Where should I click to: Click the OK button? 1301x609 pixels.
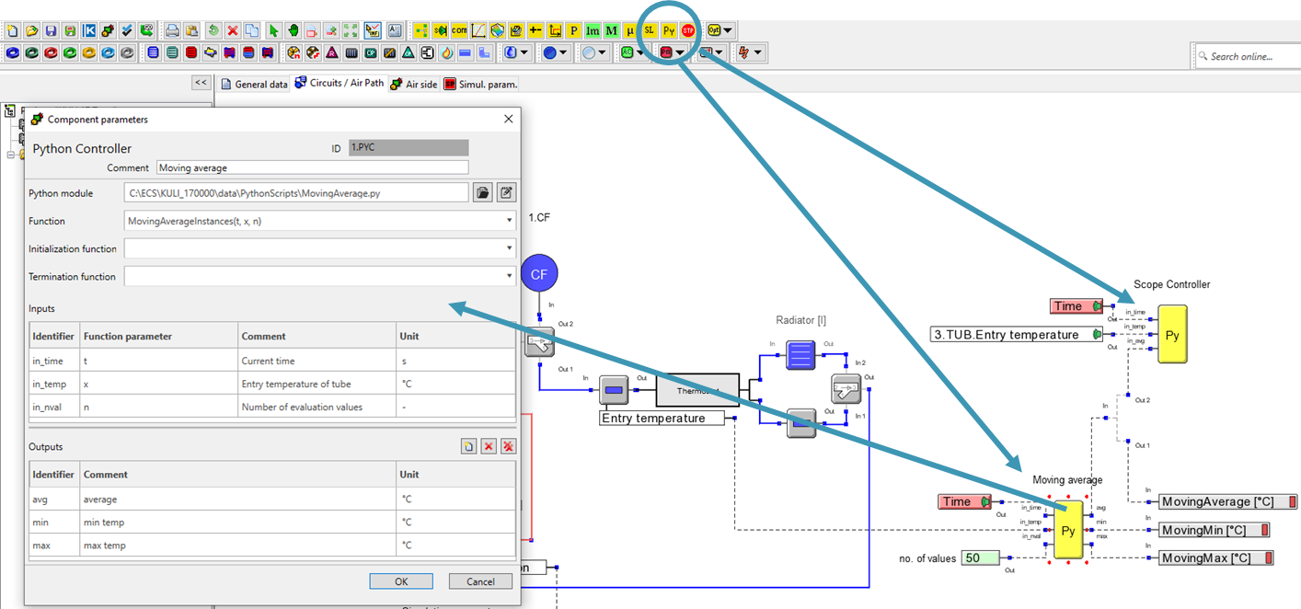401,581
